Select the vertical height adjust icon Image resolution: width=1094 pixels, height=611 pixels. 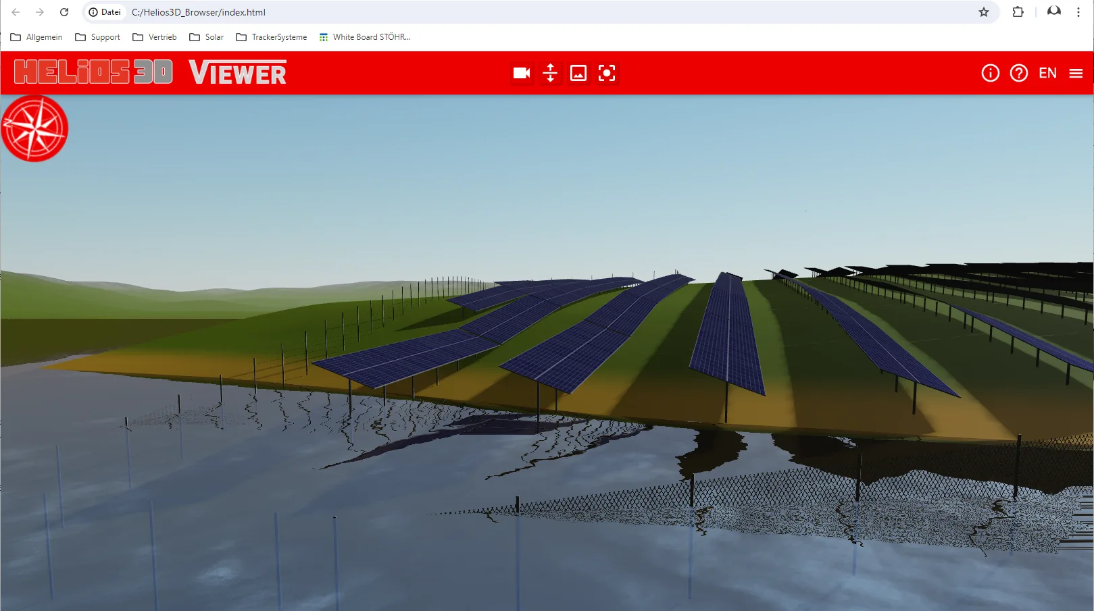(x=550, y=73)
